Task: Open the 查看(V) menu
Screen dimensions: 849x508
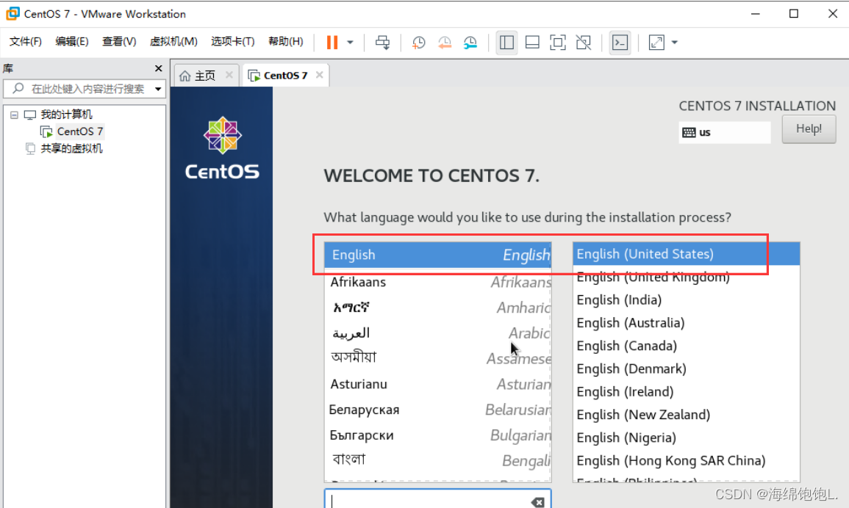Action: (119, 42)
